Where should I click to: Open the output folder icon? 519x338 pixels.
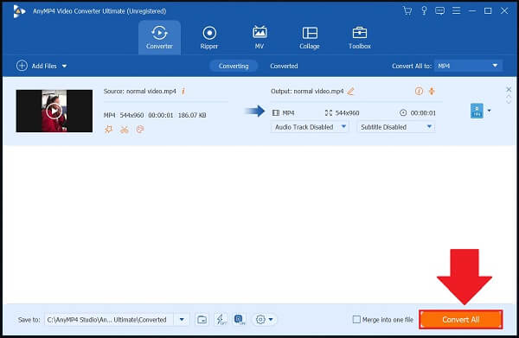(202, 320)
